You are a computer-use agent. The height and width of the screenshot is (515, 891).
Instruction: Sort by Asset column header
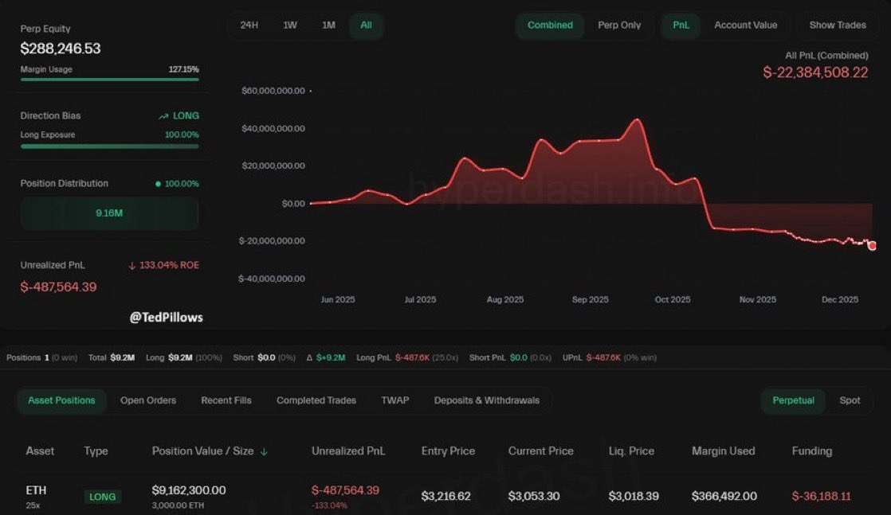point(40,451)
